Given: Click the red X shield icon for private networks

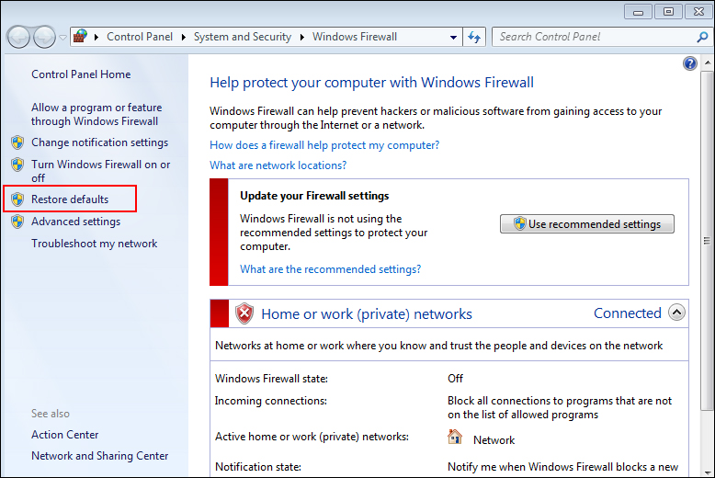Looking at the screenshot, I should pos(244,313).
